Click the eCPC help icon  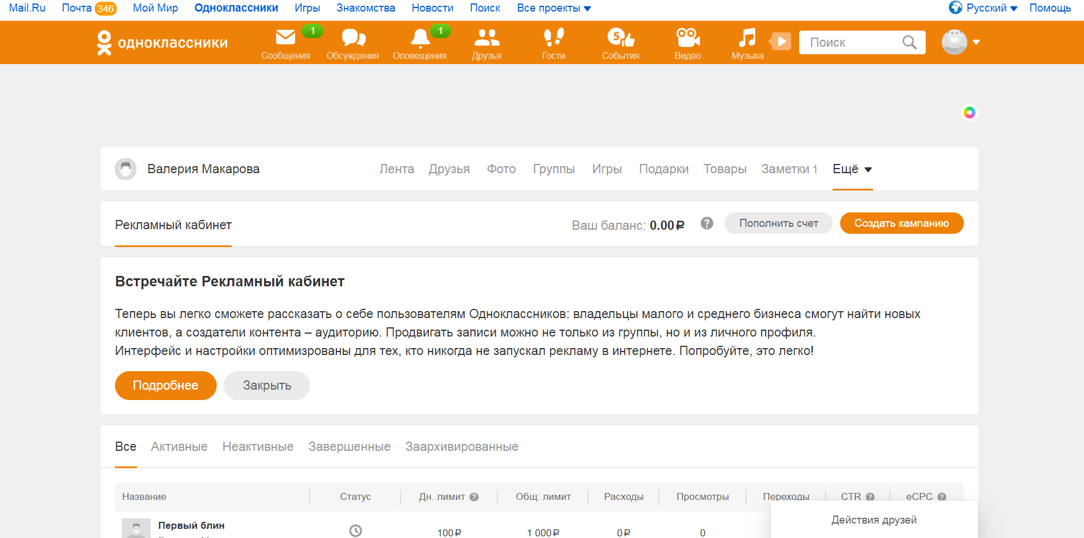[942, 497]
